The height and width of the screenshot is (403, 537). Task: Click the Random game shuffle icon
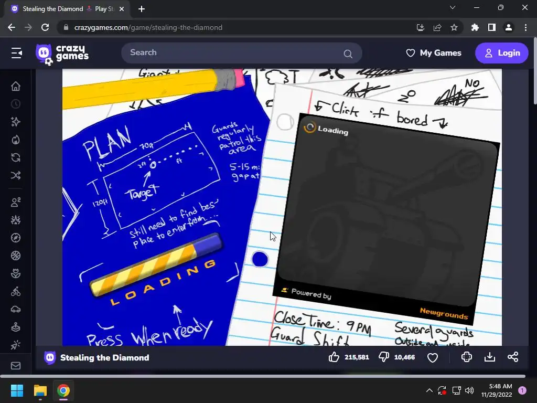point(16,175)
